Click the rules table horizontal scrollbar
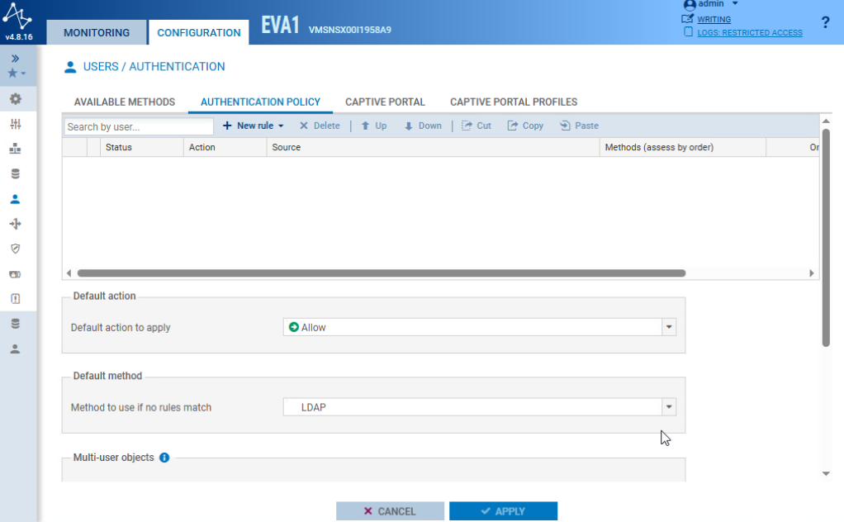 [381, 273]
